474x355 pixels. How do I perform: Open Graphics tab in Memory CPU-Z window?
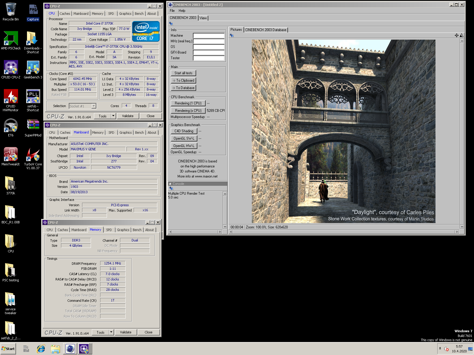click(123, 230)
